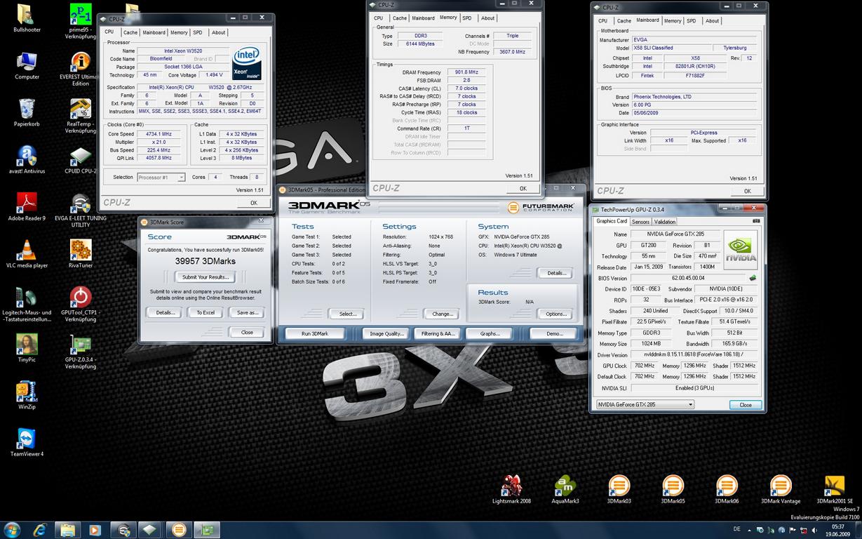This screenshot has height=539, width=862.
Task: Open the Validation tab in GPU-Z
Action: 665,222
